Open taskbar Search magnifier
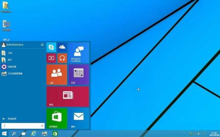This screenshot has height=137, width=220. tap(14, 134)
